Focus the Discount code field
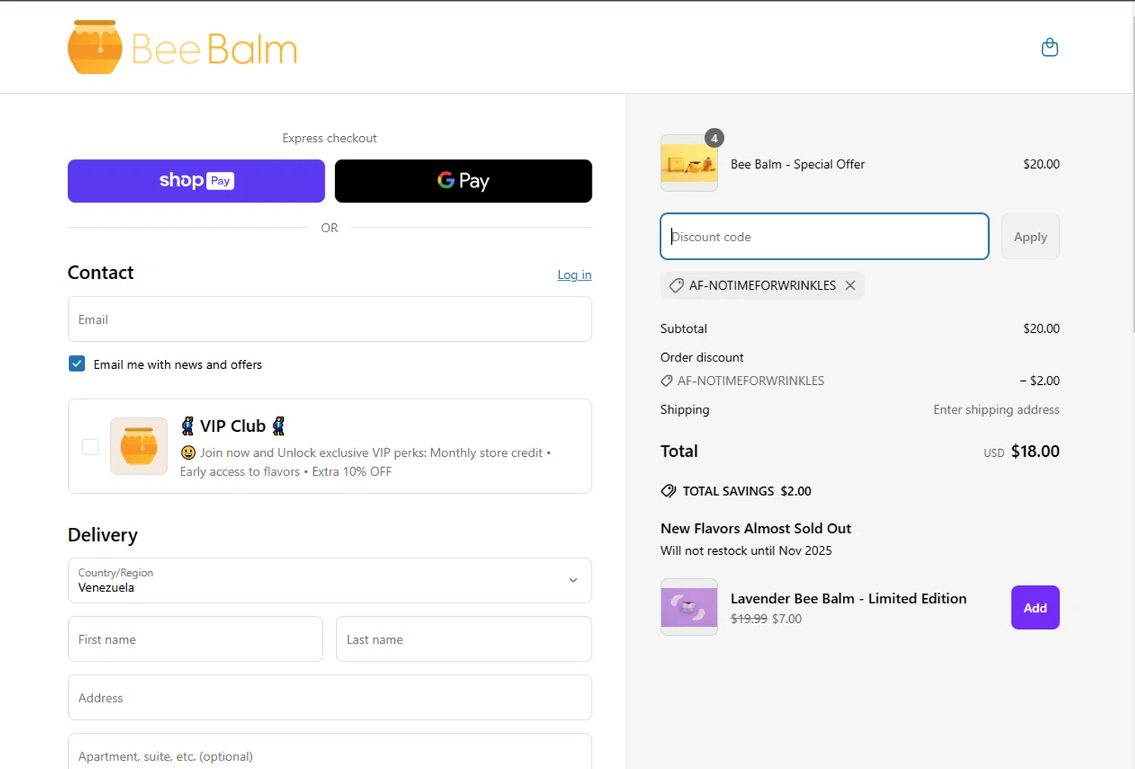 824,237
